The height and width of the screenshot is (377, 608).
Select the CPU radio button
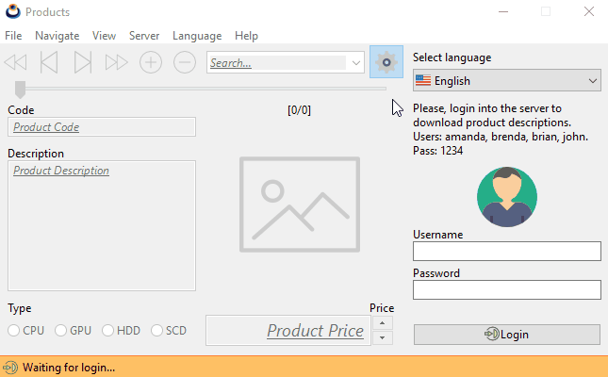pyautogui.click(x=14, y=331)
